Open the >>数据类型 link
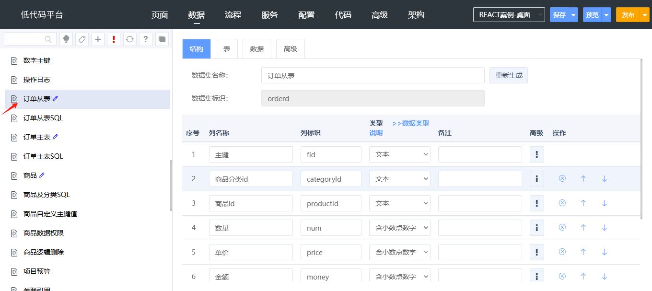Screen dimensions: 652x291 tap(410, 123)
